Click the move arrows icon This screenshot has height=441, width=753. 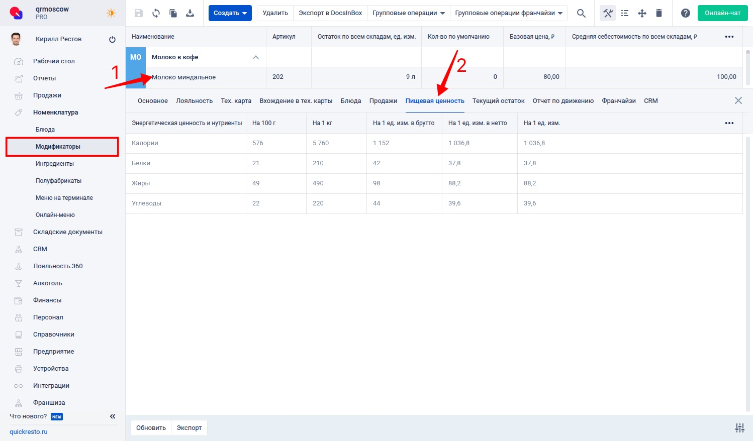tap(642, 13)
